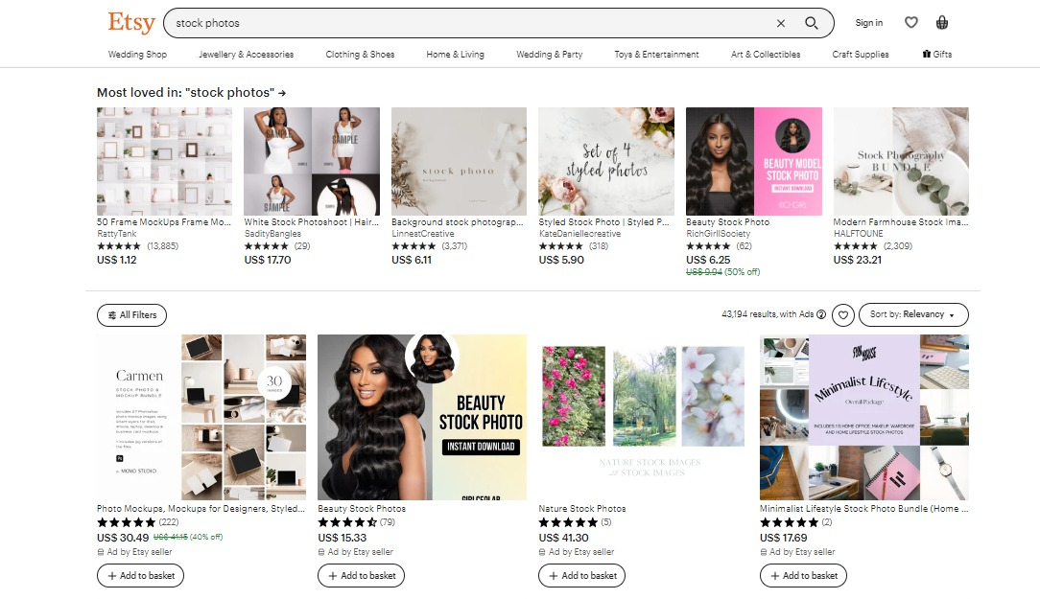The height and width of the screenshot is (599, 1040).
Task: Click Photo Mockups for Designers title
Action: (201, 509)
